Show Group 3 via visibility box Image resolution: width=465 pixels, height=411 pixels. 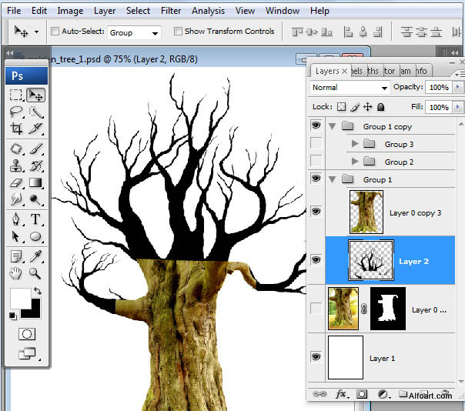316,144
